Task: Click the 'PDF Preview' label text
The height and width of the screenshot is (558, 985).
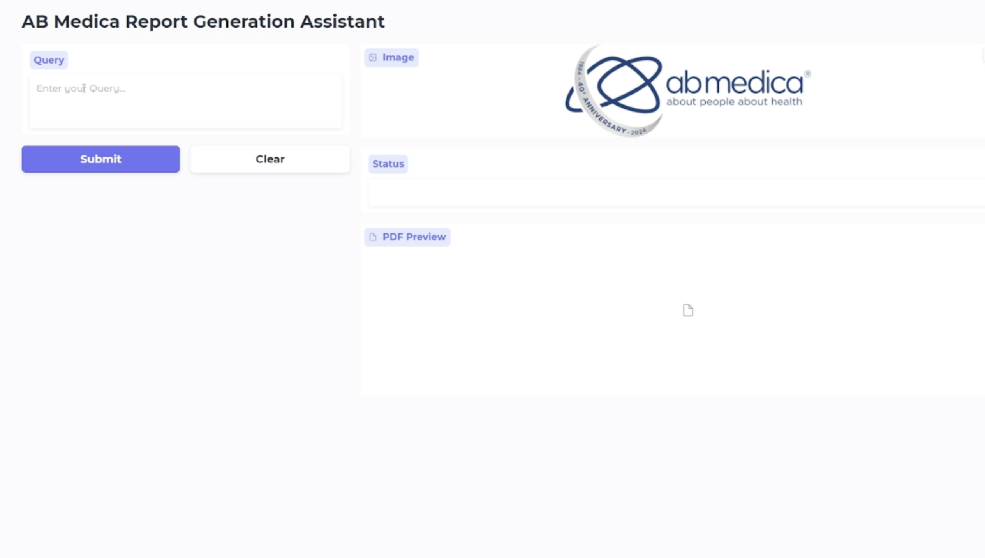Action: click(x=414, y=237)
